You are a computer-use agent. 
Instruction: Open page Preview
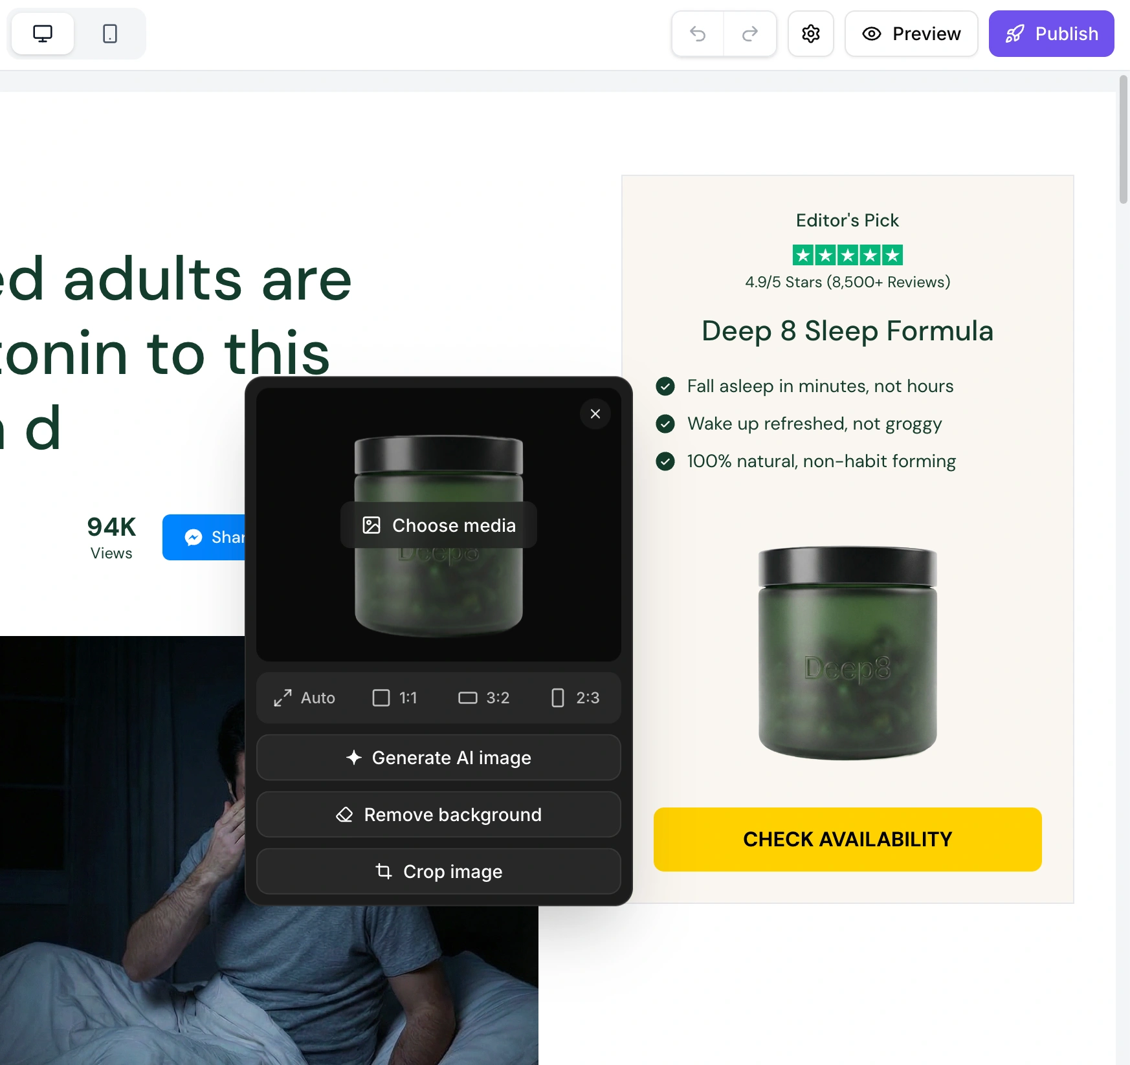pos(911,34)
